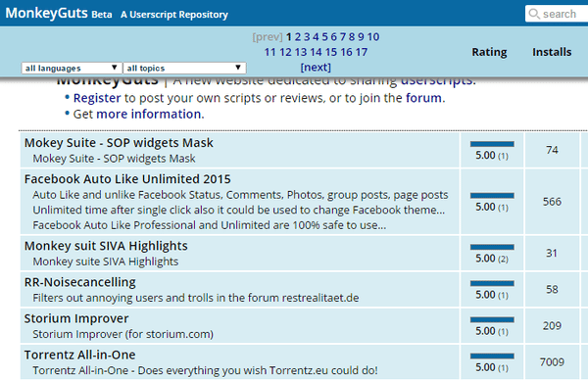588x381 pixels.
Task: Go to page 9
Action: 361,36
